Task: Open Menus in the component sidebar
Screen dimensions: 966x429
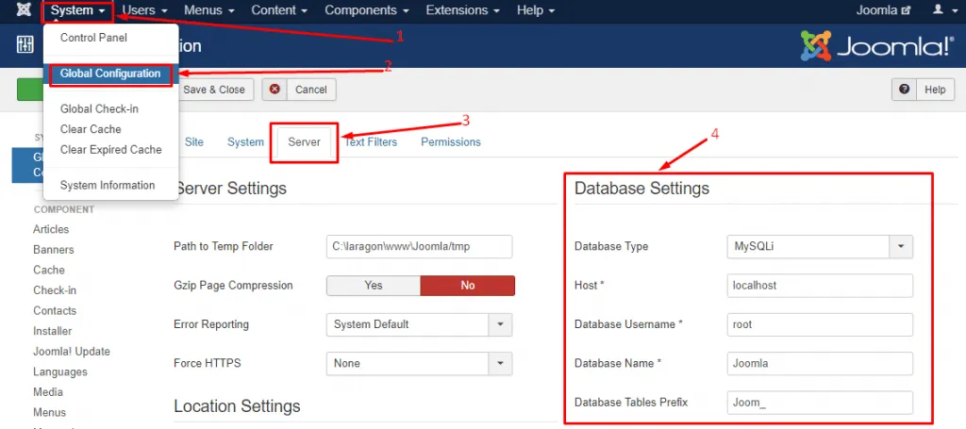Action: pos(49,412)
